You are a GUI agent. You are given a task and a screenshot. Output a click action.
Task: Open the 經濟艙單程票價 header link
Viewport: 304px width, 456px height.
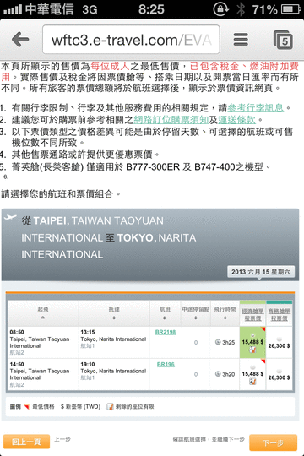pyautogui.click(x=252, y=315)
